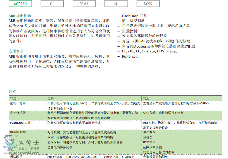Click the RoHS 认证 bullet item

131,56
